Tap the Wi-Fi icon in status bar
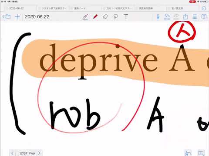Image resolution: width=209 pixels, height=156 pixels. coord(198,1)
